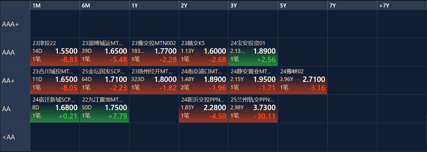
Task: Select the >7Y maturity column header
Action: 402,5
